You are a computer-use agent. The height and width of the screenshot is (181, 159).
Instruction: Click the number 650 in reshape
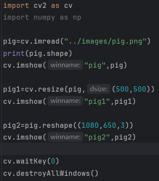[110, 125]
